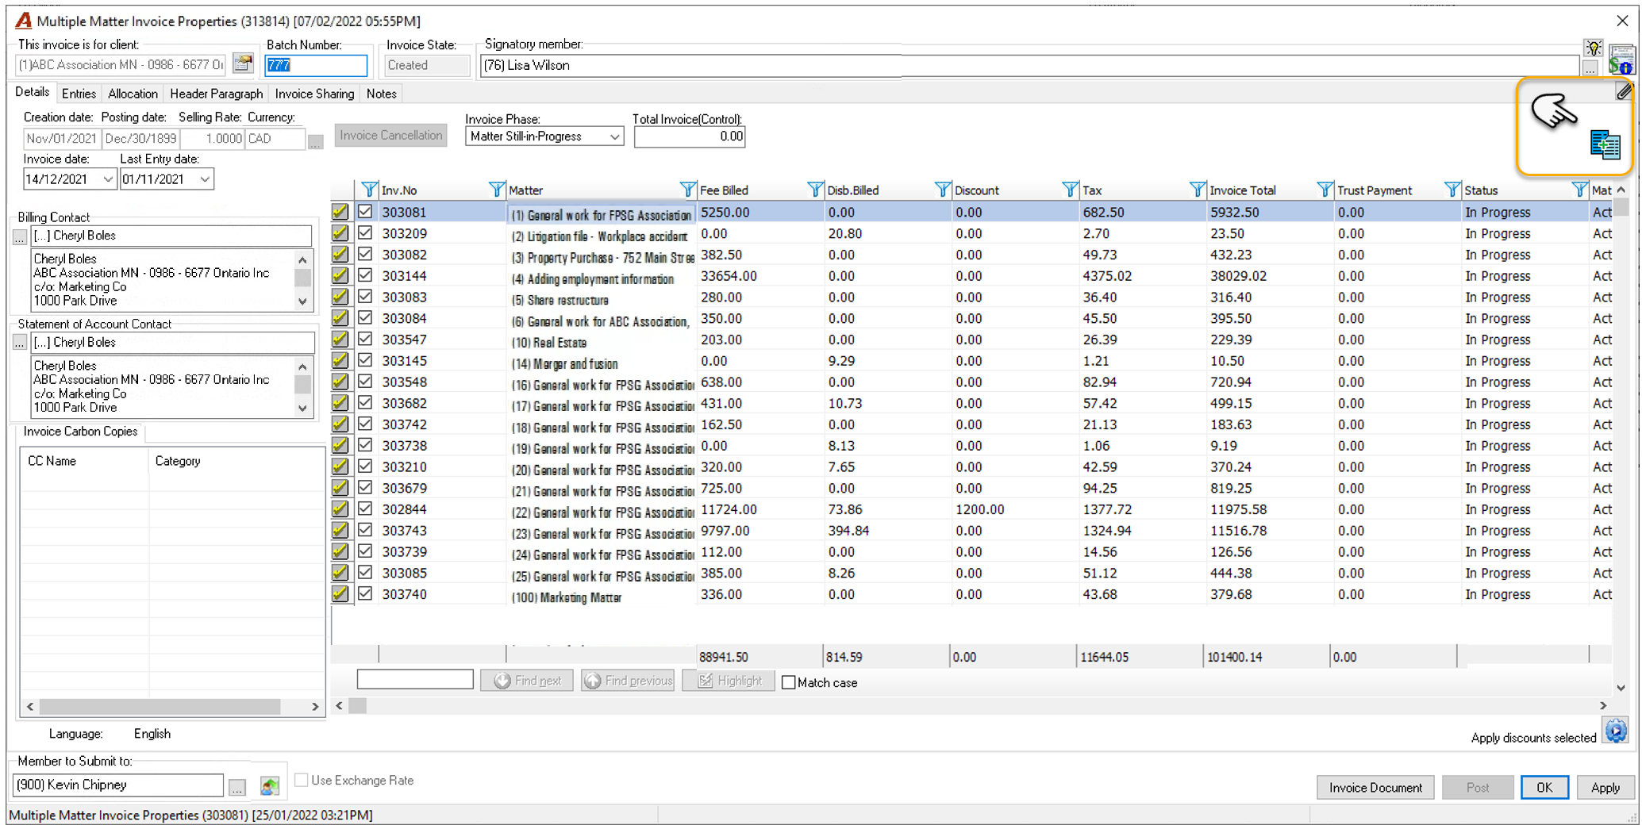Image resolution: width=1642 pixels, height=829 pixels.
Task: Click the Apply button
Action: (x=1605, y=788)
